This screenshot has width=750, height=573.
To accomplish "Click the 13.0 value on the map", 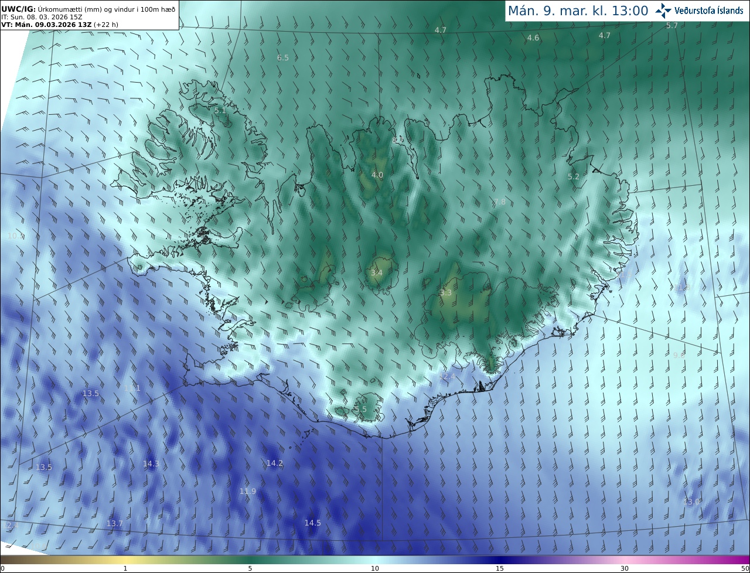I will pyautogui.click(x=692, y=502).
